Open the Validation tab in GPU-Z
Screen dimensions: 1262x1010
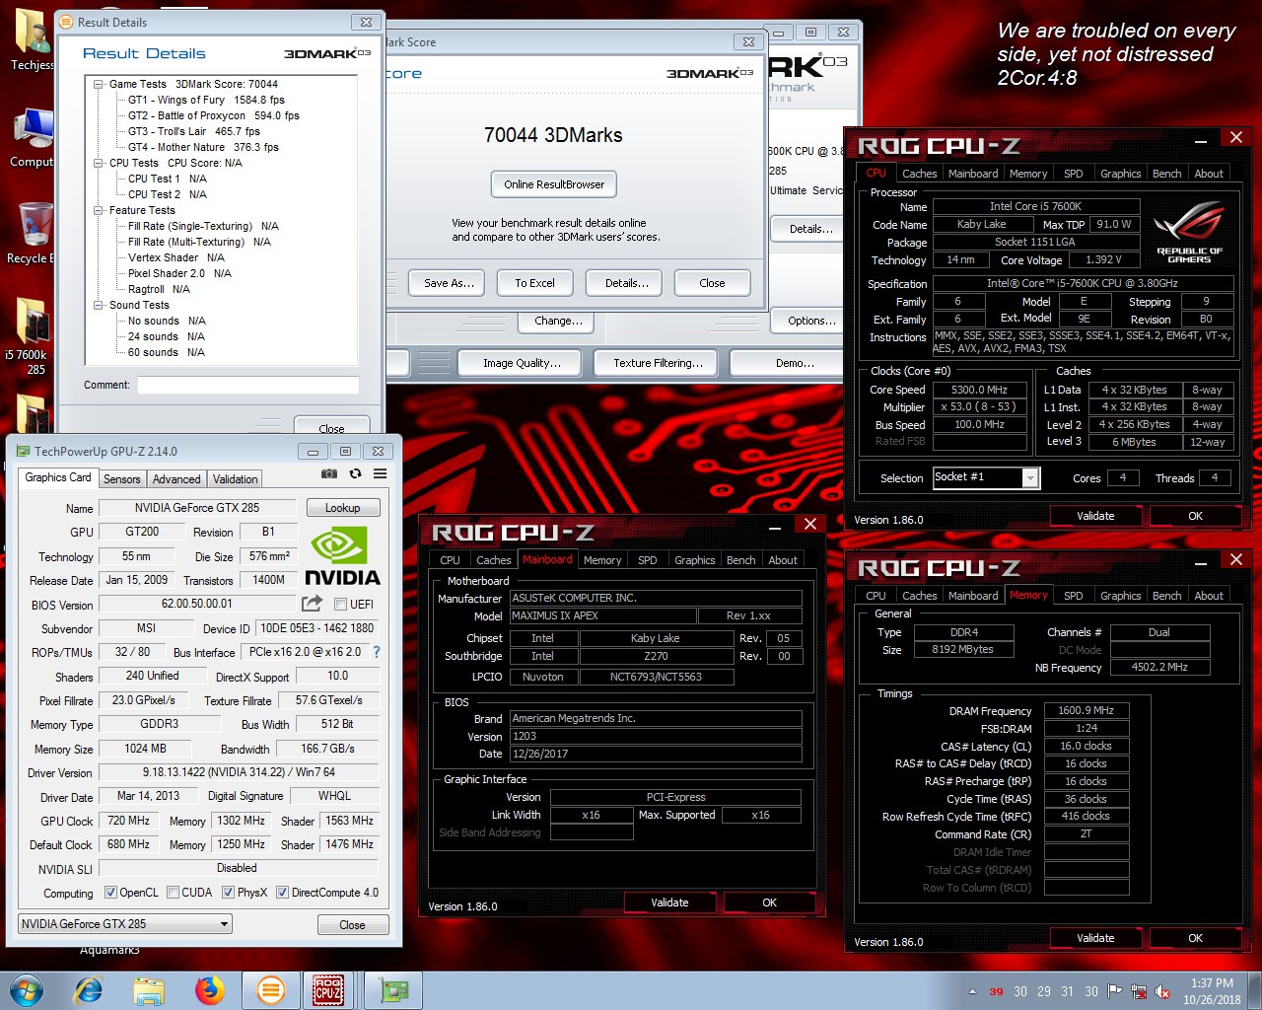236,478
